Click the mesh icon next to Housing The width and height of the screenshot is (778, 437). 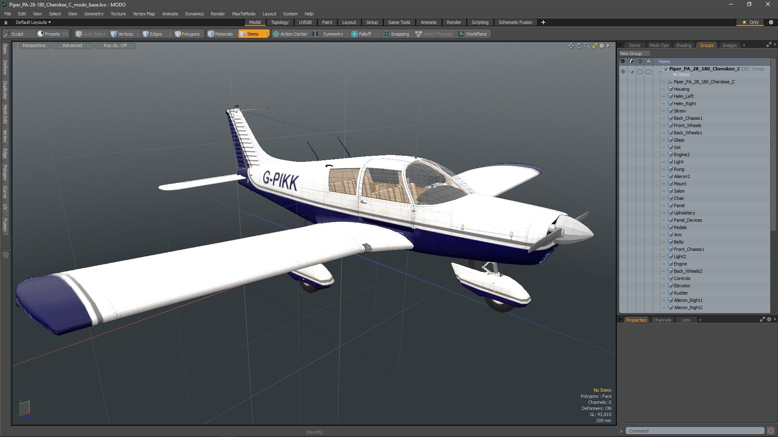[x=670, y=89]
